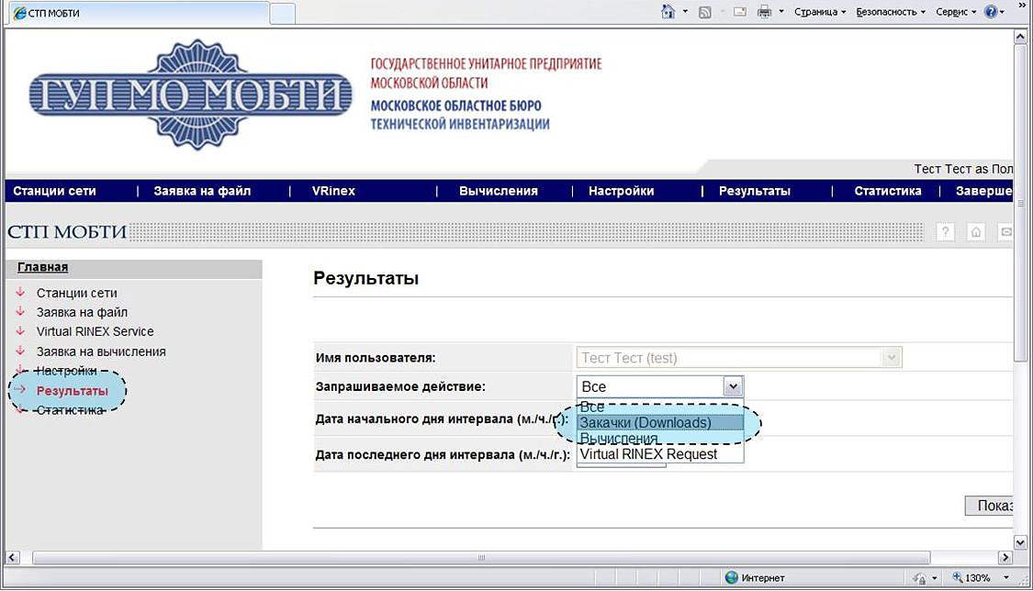Select Закачки (Downloads) option
This screenshot has height=591, width=1033.
[x=660, y=422]
